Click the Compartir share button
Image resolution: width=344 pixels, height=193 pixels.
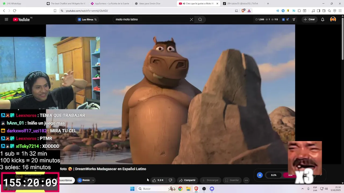188,180
